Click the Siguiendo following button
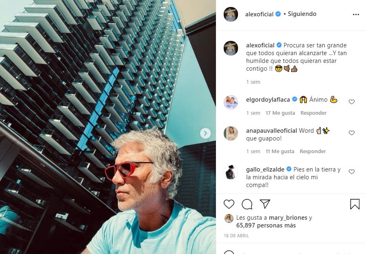Screen dimensions: 366x254 [x=302, y=14]
